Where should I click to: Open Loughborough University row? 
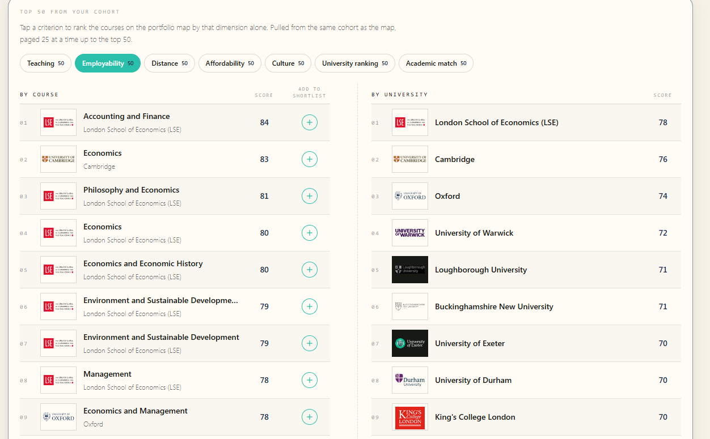click(526, 270)
